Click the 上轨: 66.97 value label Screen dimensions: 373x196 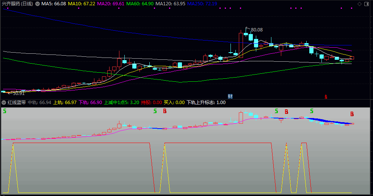(65, 103)
